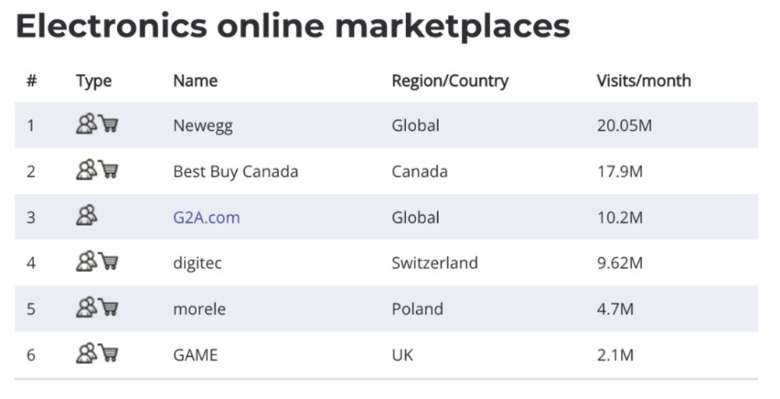This screenshot has height=399, width=780.
Task: Click the Electronics online marketplaces heading
Action: point(293,26)
